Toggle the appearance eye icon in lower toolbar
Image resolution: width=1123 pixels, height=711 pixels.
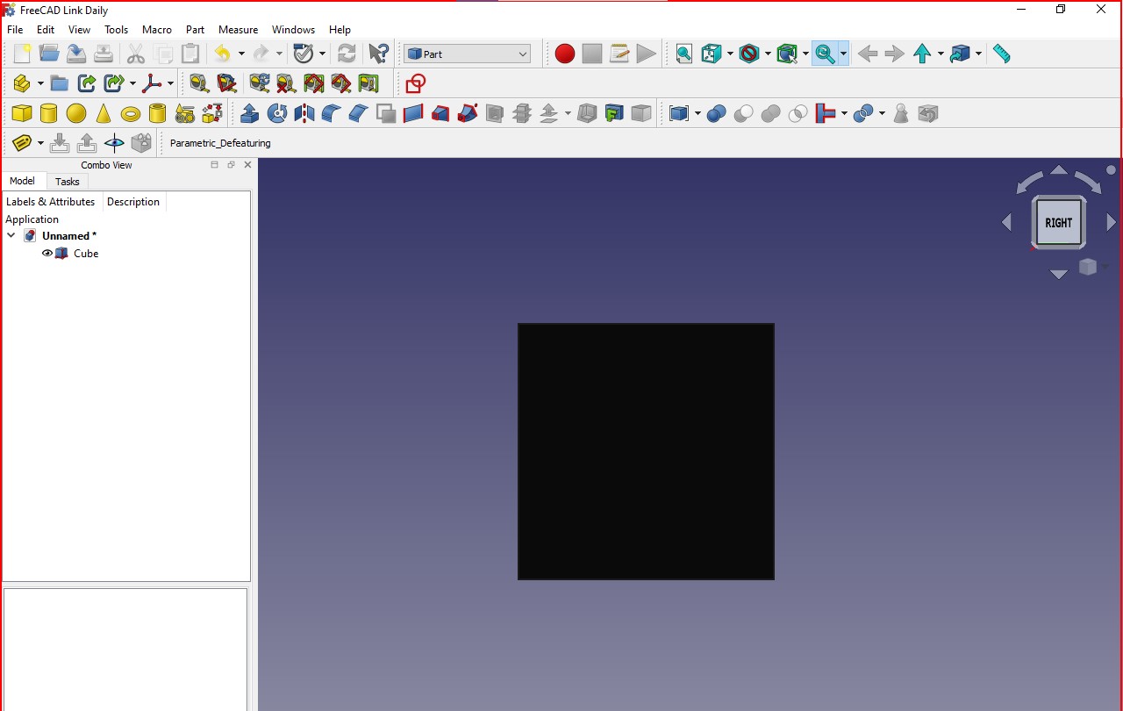coord(114,142)
